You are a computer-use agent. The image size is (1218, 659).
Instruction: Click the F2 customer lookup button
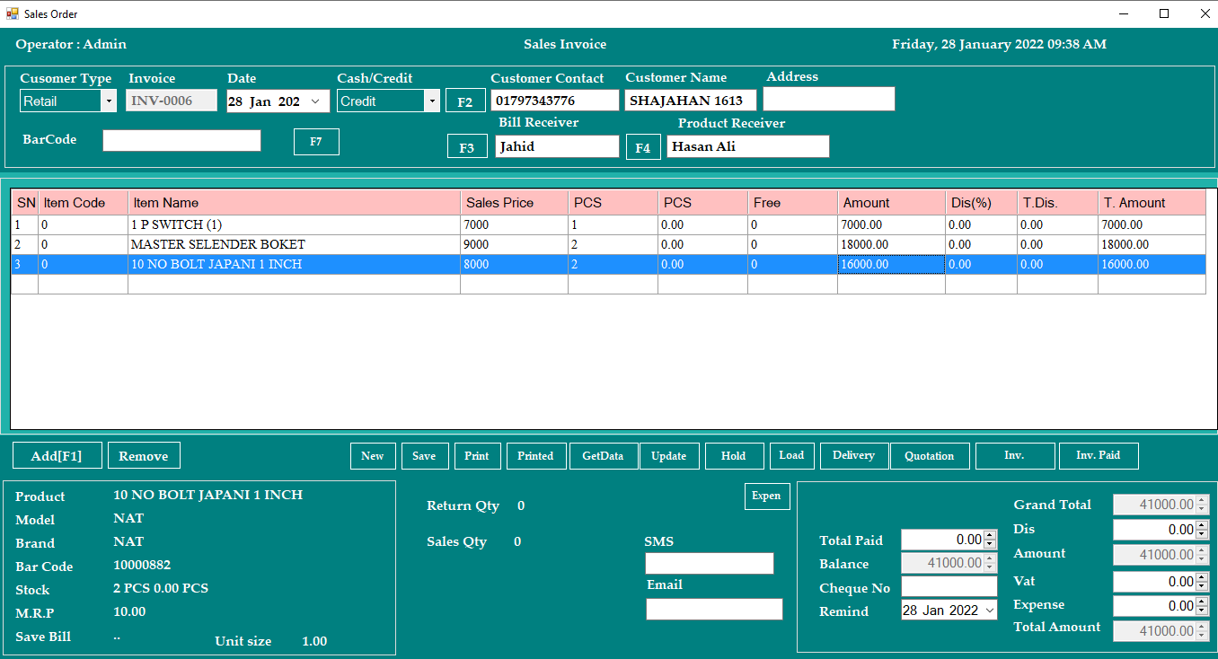[x=465, y=101]
